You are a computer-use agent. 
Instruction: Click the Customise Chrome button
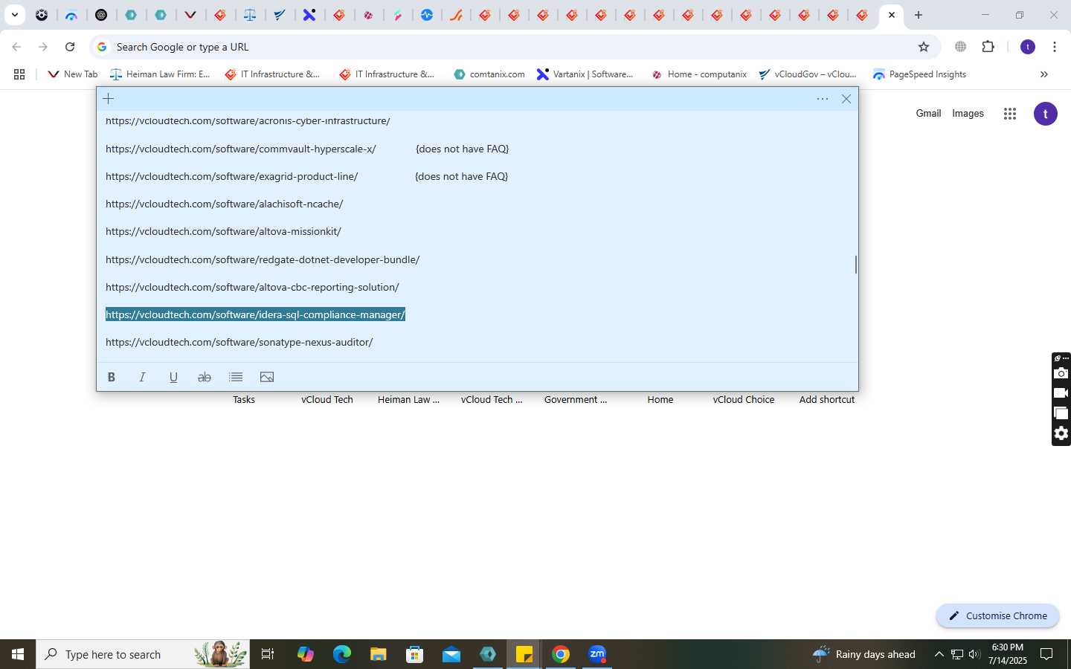coord(997,615)
